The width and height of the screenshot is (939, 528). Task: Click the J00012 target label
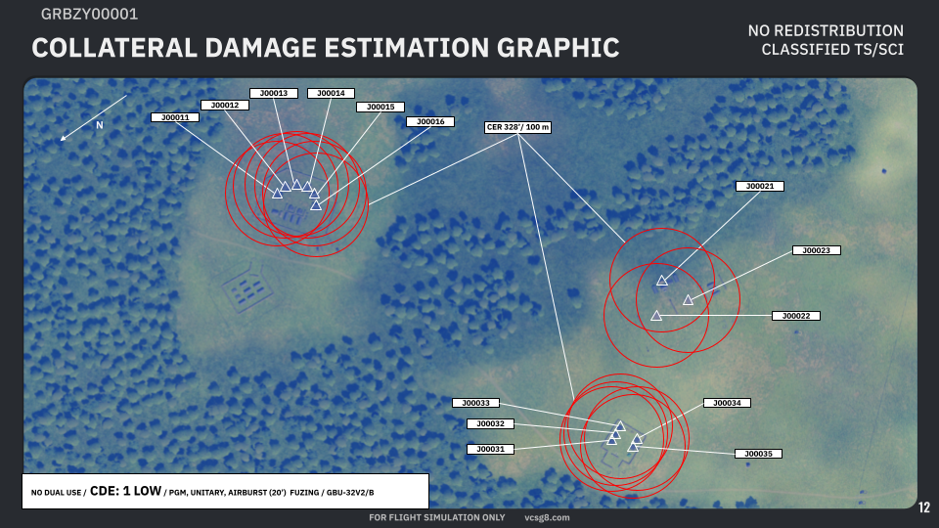coord(225,105)
